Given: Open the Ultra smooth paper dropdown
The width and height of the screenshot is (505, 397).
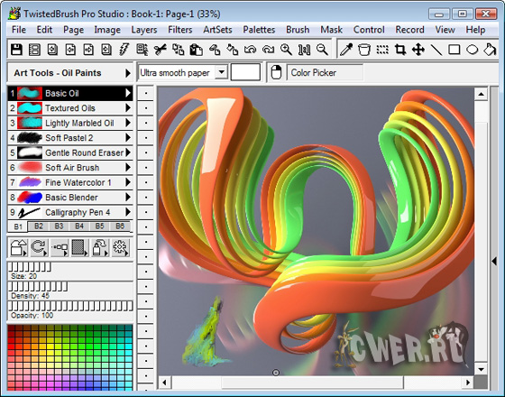Looking at the screenshot, I should click(222, 72).
